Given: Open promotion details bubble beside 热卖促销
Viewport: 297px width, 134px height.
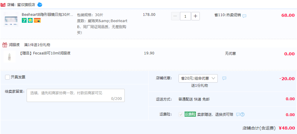Looking at the screenshot, I should pyautogui.click(x=245, y=16).
